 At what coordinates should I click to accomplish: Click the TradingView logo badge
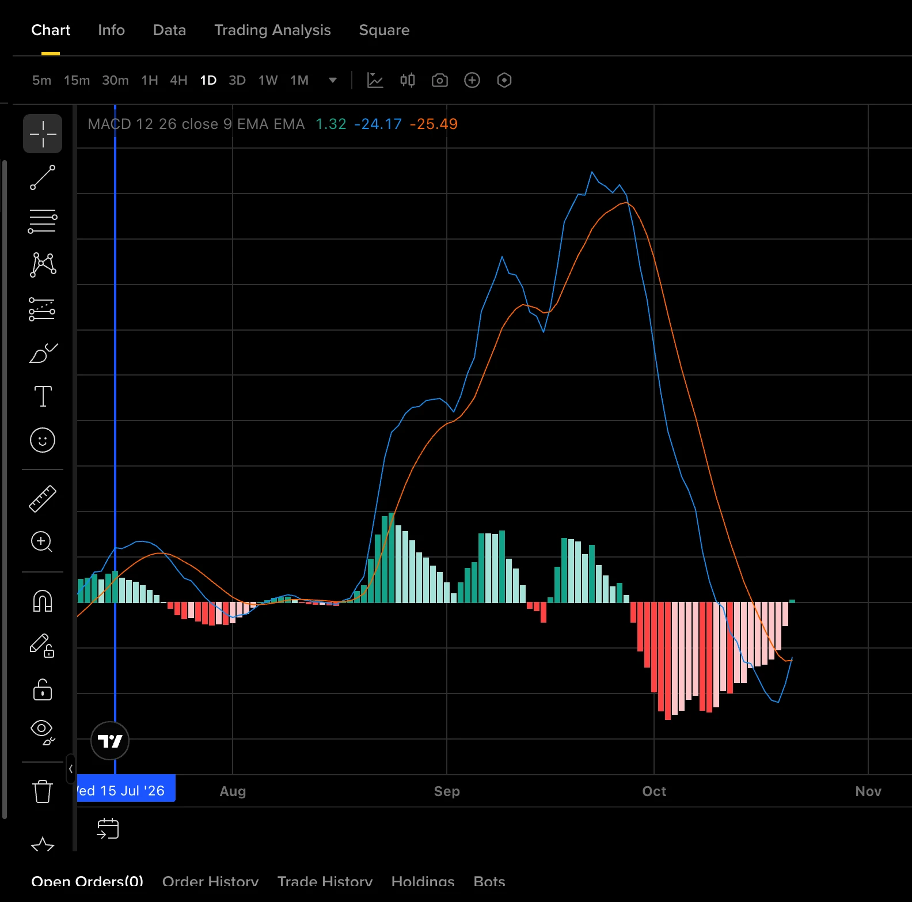click(x=110, y=741)
